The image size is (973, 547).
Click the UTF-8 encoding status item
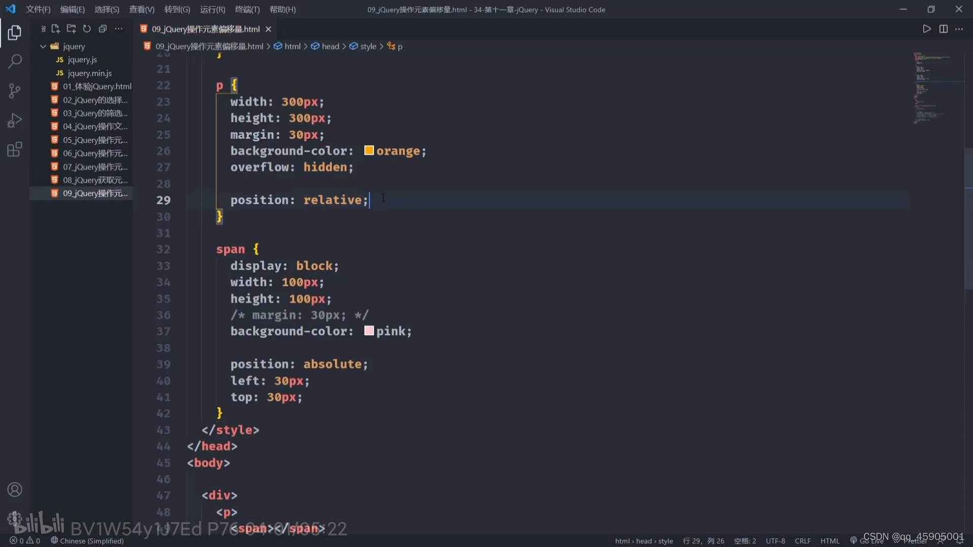(x=775, y=541)
